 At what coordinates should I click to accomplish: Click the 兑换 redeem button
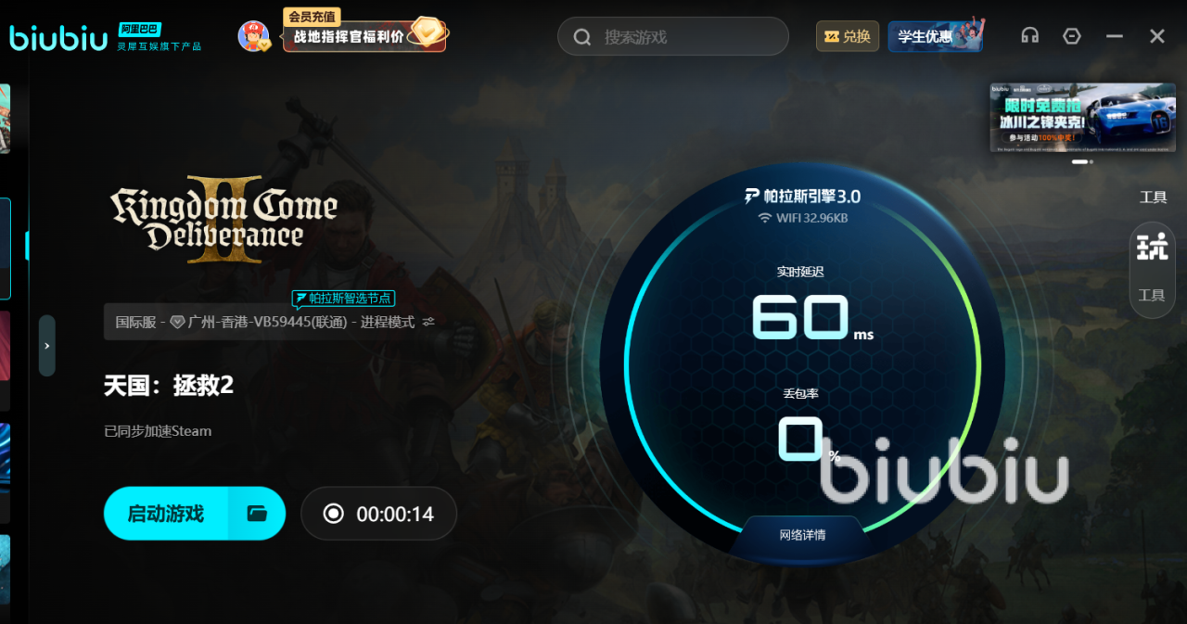pos(848,36)
